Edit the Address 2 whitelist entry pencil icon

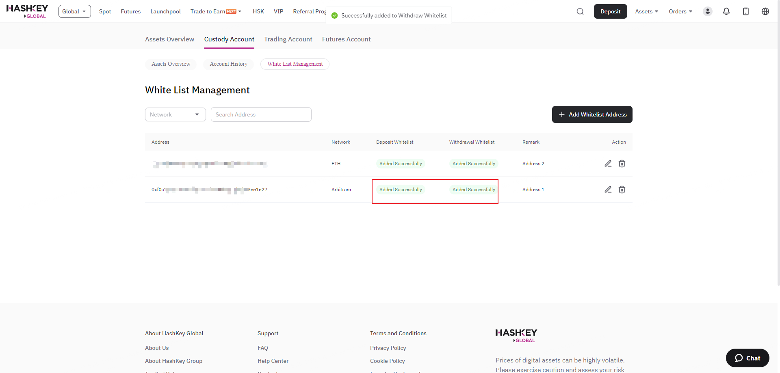(608, 164)
